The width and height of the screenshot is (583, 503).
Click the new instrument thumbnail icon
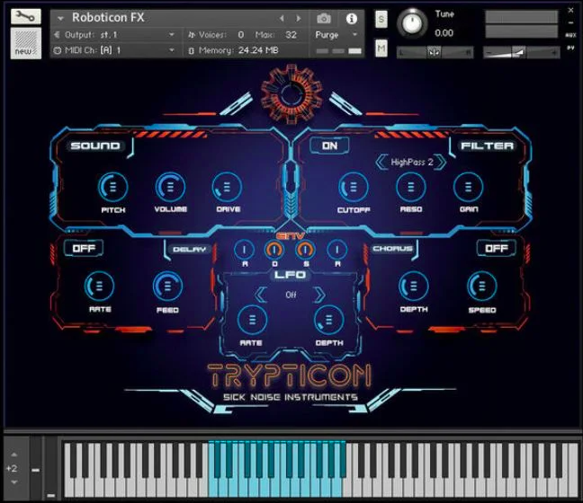26,43
